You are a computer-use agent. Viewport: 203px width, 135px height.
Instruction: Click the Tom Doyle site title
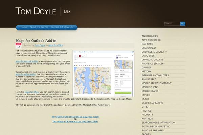point(36,11)
